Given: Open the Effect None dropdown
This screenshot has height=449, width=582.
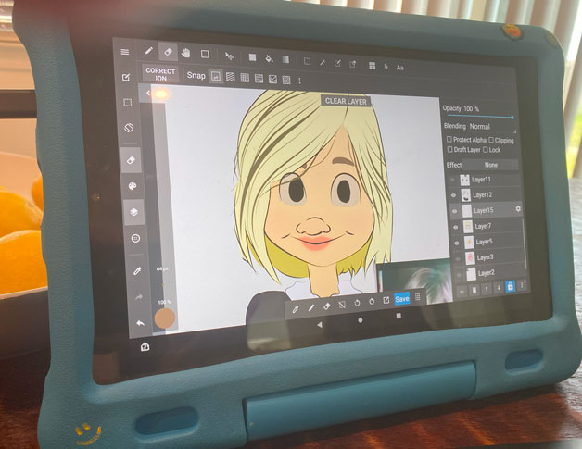Looking at the screenshot, I should [x=490, y=165].
